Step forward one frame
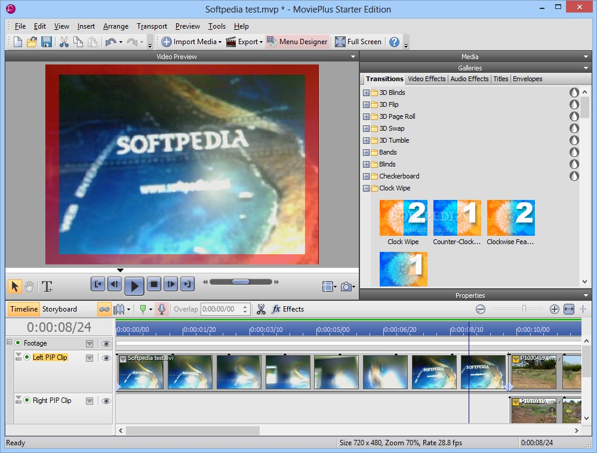The image size is (597, 453). [171, 284]
